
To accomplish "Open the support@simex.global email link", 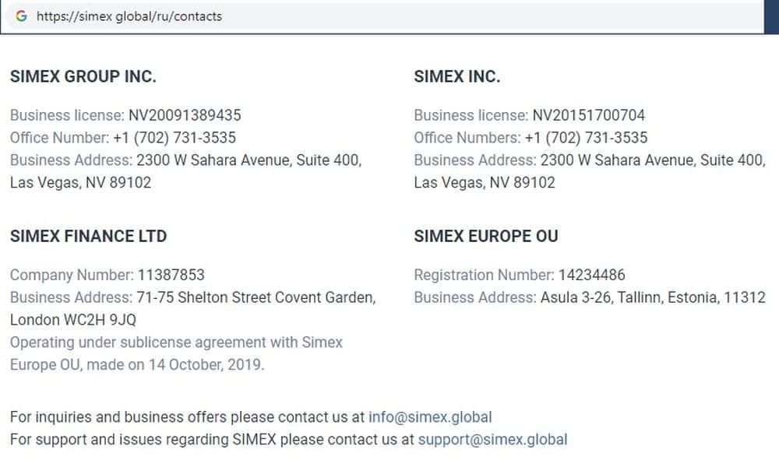I will [x=492, y=439].
